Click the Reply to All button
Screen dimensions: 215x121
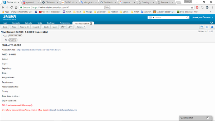24,27
